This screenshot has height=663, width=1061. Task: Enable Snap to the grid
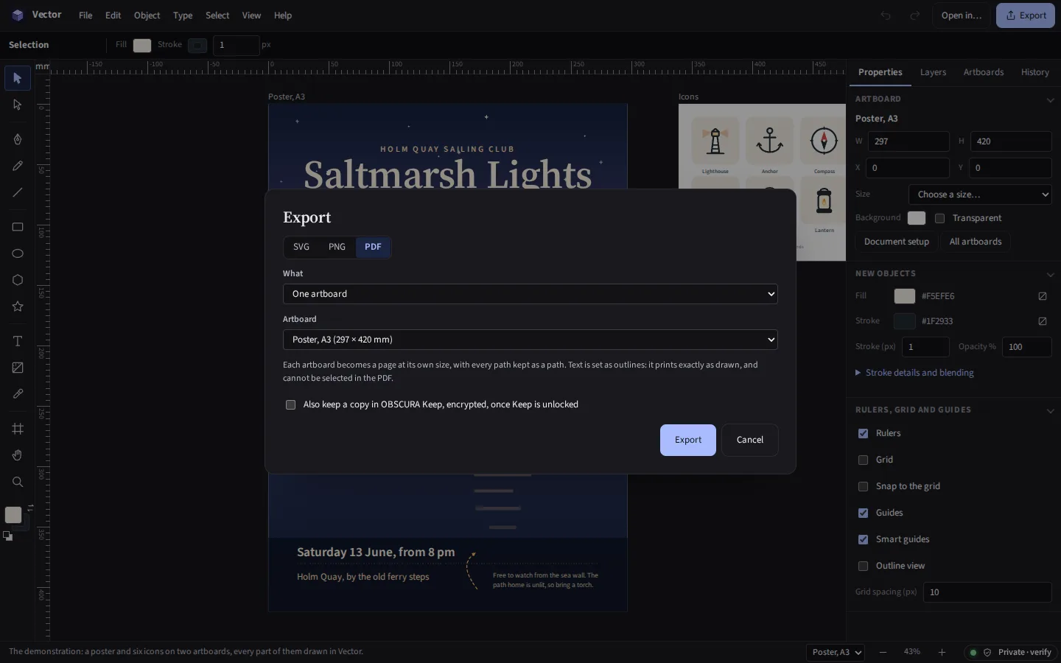(863, 486)
